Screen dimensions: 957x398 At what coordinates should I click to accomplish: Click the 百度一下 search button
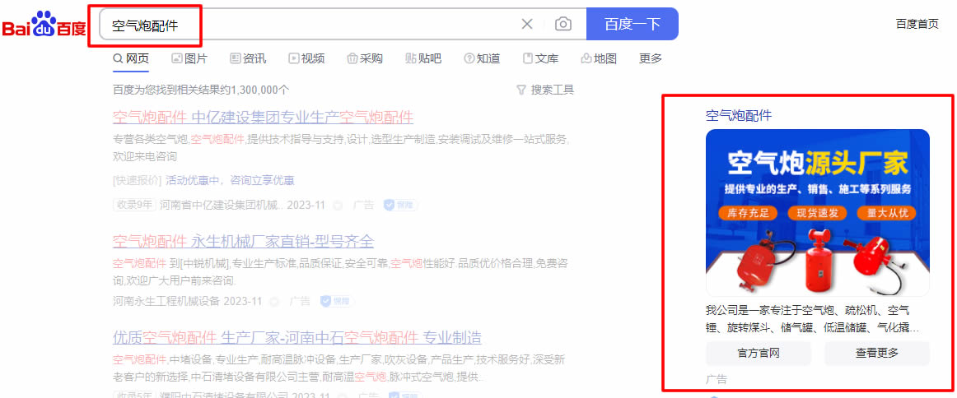pos(632,24)
